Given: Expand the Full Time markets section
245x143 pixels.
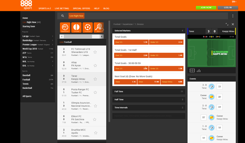Looking at the screenshot, I should tap(149, 91).
